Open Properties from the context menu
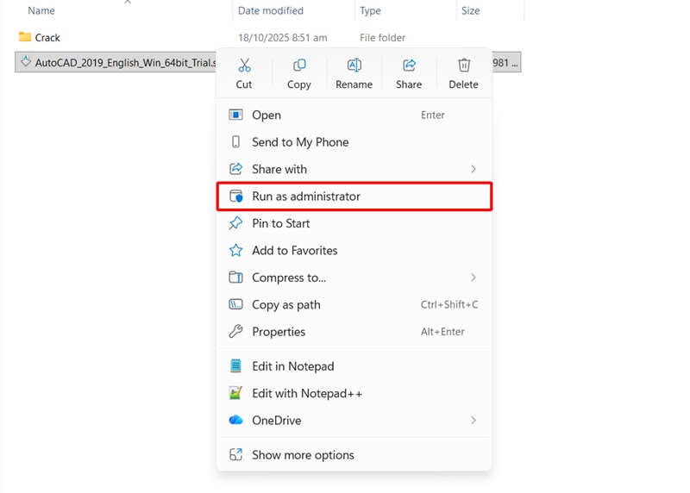 [354, 332]
